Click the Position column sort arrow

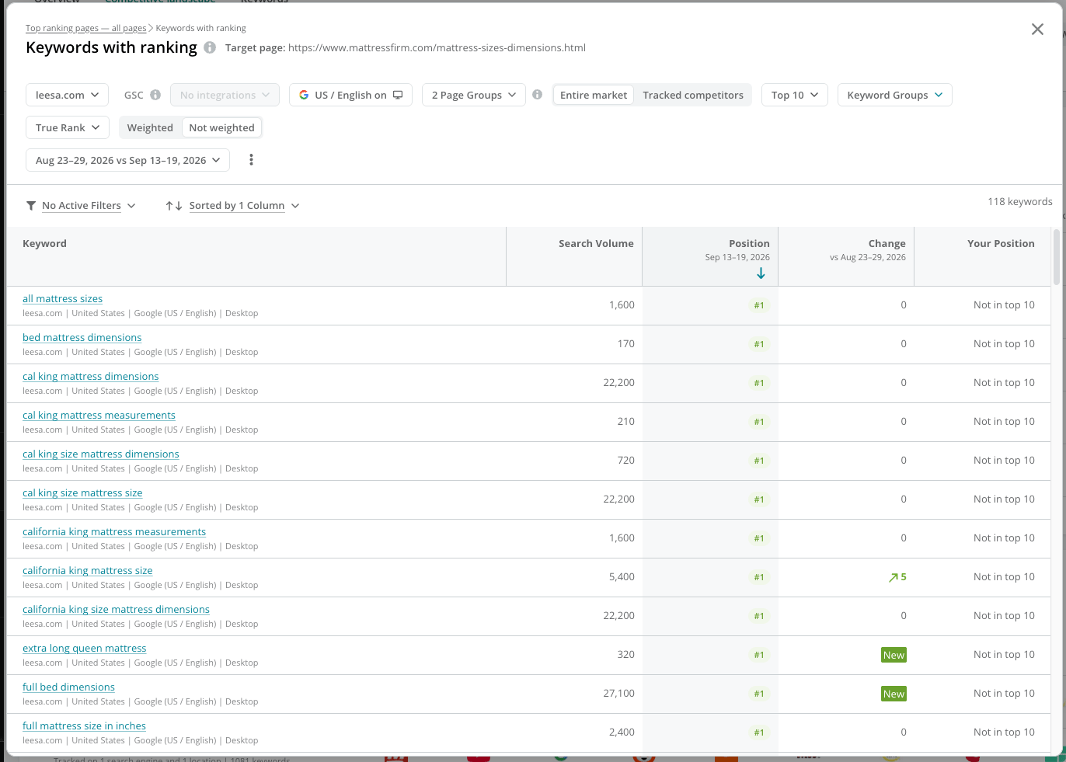tap(761, 273)
